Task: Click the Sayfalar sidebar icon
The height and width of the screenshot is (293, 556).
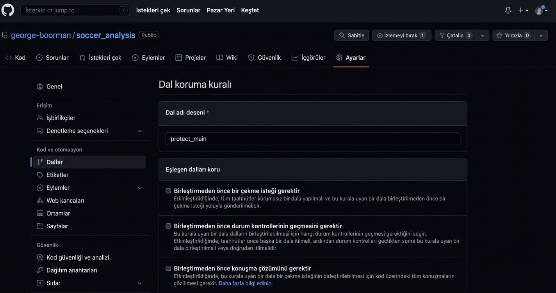Action: click(x=40, y=226)
